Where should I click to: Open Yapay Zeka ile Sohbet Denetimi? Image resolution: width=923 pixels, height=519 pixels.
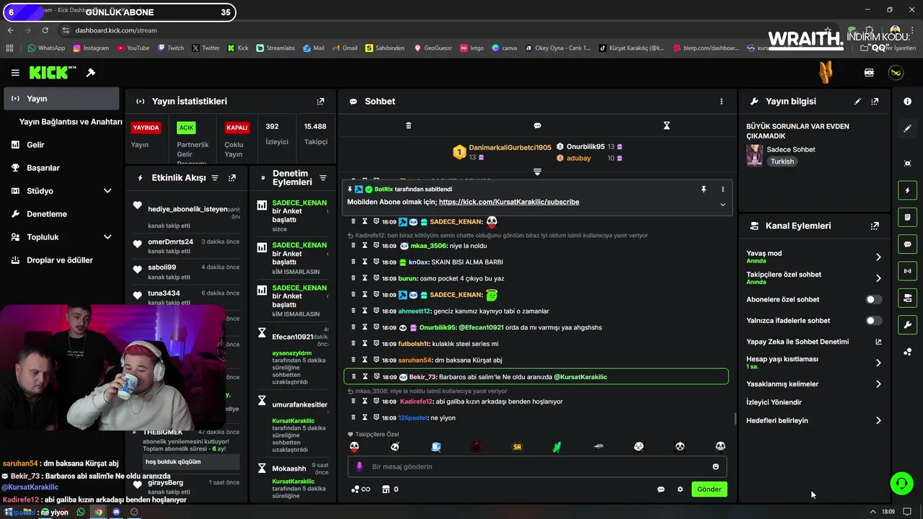click(813, 342)
